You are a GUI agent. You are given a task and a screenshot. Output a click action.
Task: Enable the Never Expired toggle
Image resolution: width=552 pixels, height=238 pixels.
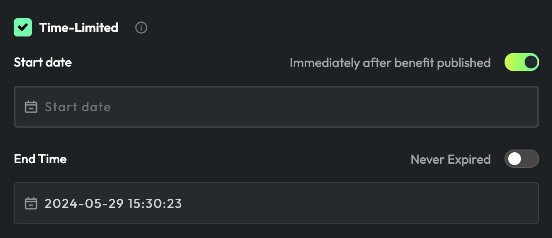521,159
